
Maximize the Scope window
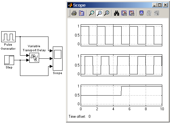160,5
